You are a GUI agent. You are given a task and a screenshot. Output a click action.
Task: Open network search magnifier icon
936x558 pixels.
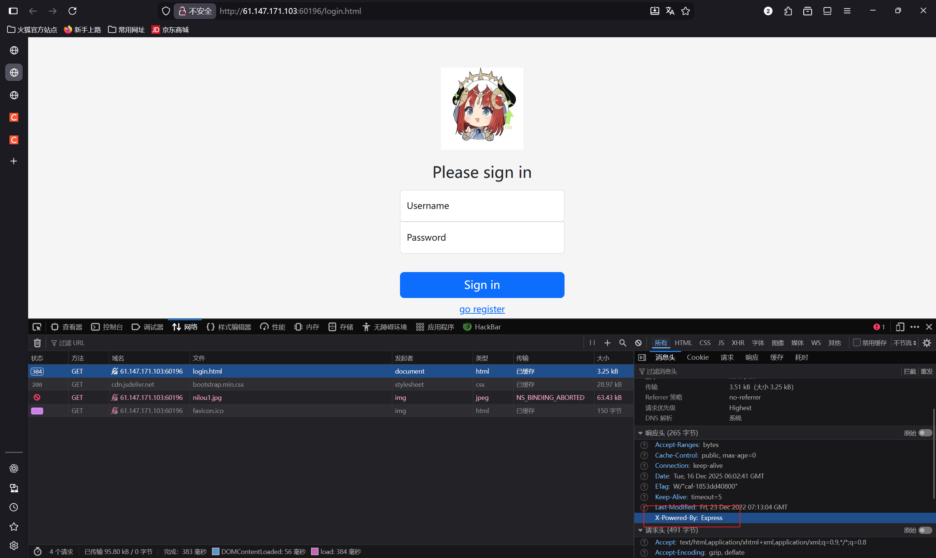click(623, 343)
